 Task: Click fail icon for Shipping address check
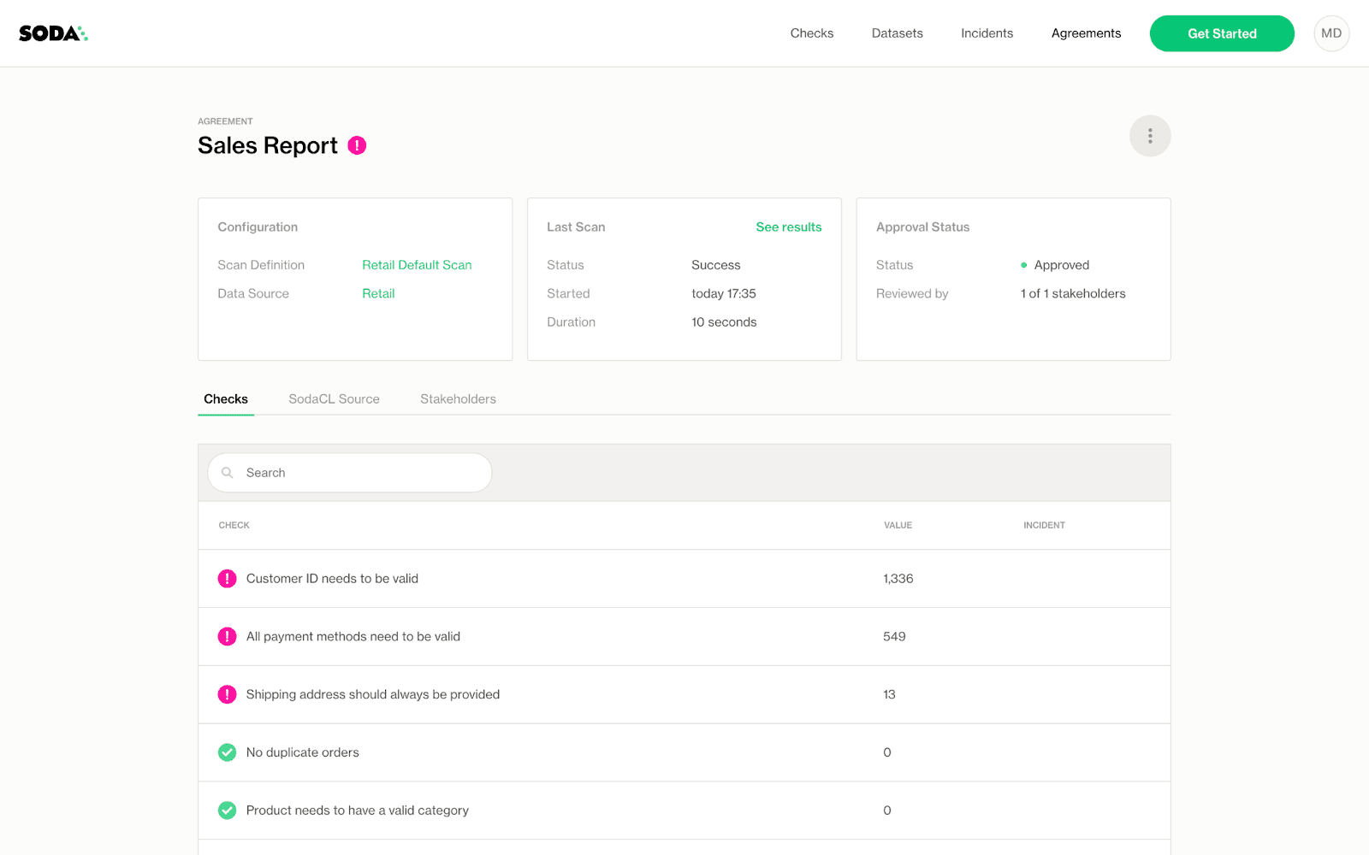pos(227,694)
